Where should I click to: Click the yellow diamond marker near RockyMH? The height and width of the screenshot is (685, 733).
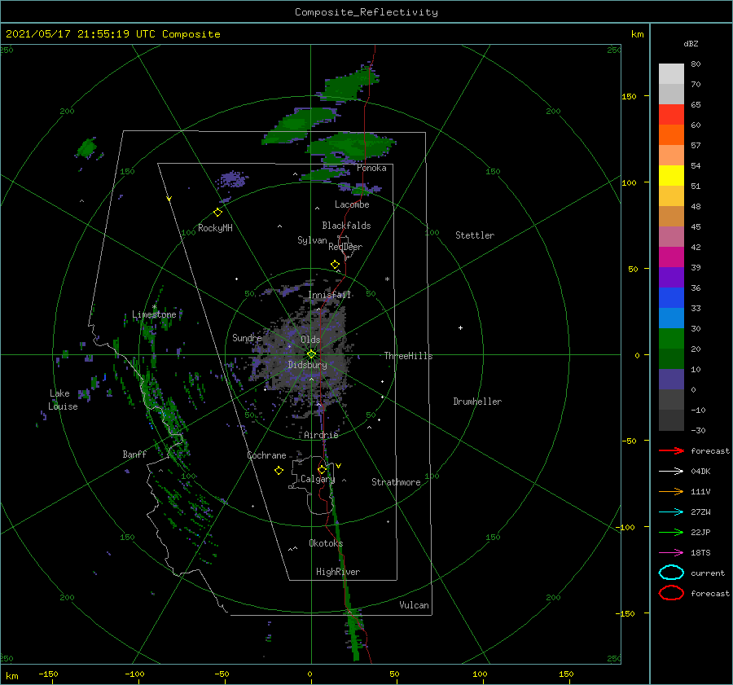[217, 213]
